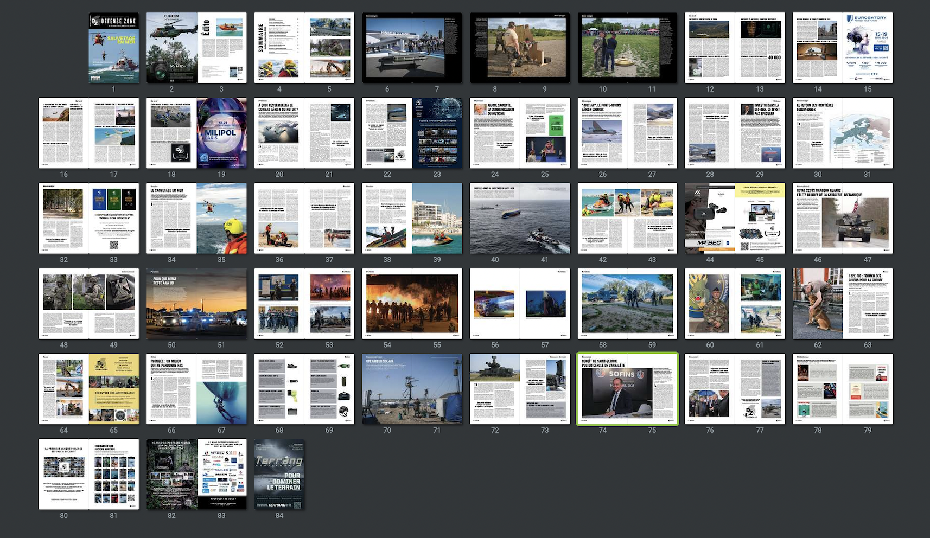930x538 pixels.
Task: Select the Édito page 3 thumbnail
Action: point(221,48)
